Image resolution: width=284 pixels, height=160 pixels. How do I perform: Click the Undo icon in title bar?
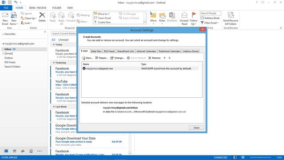(x=16, y=2)
